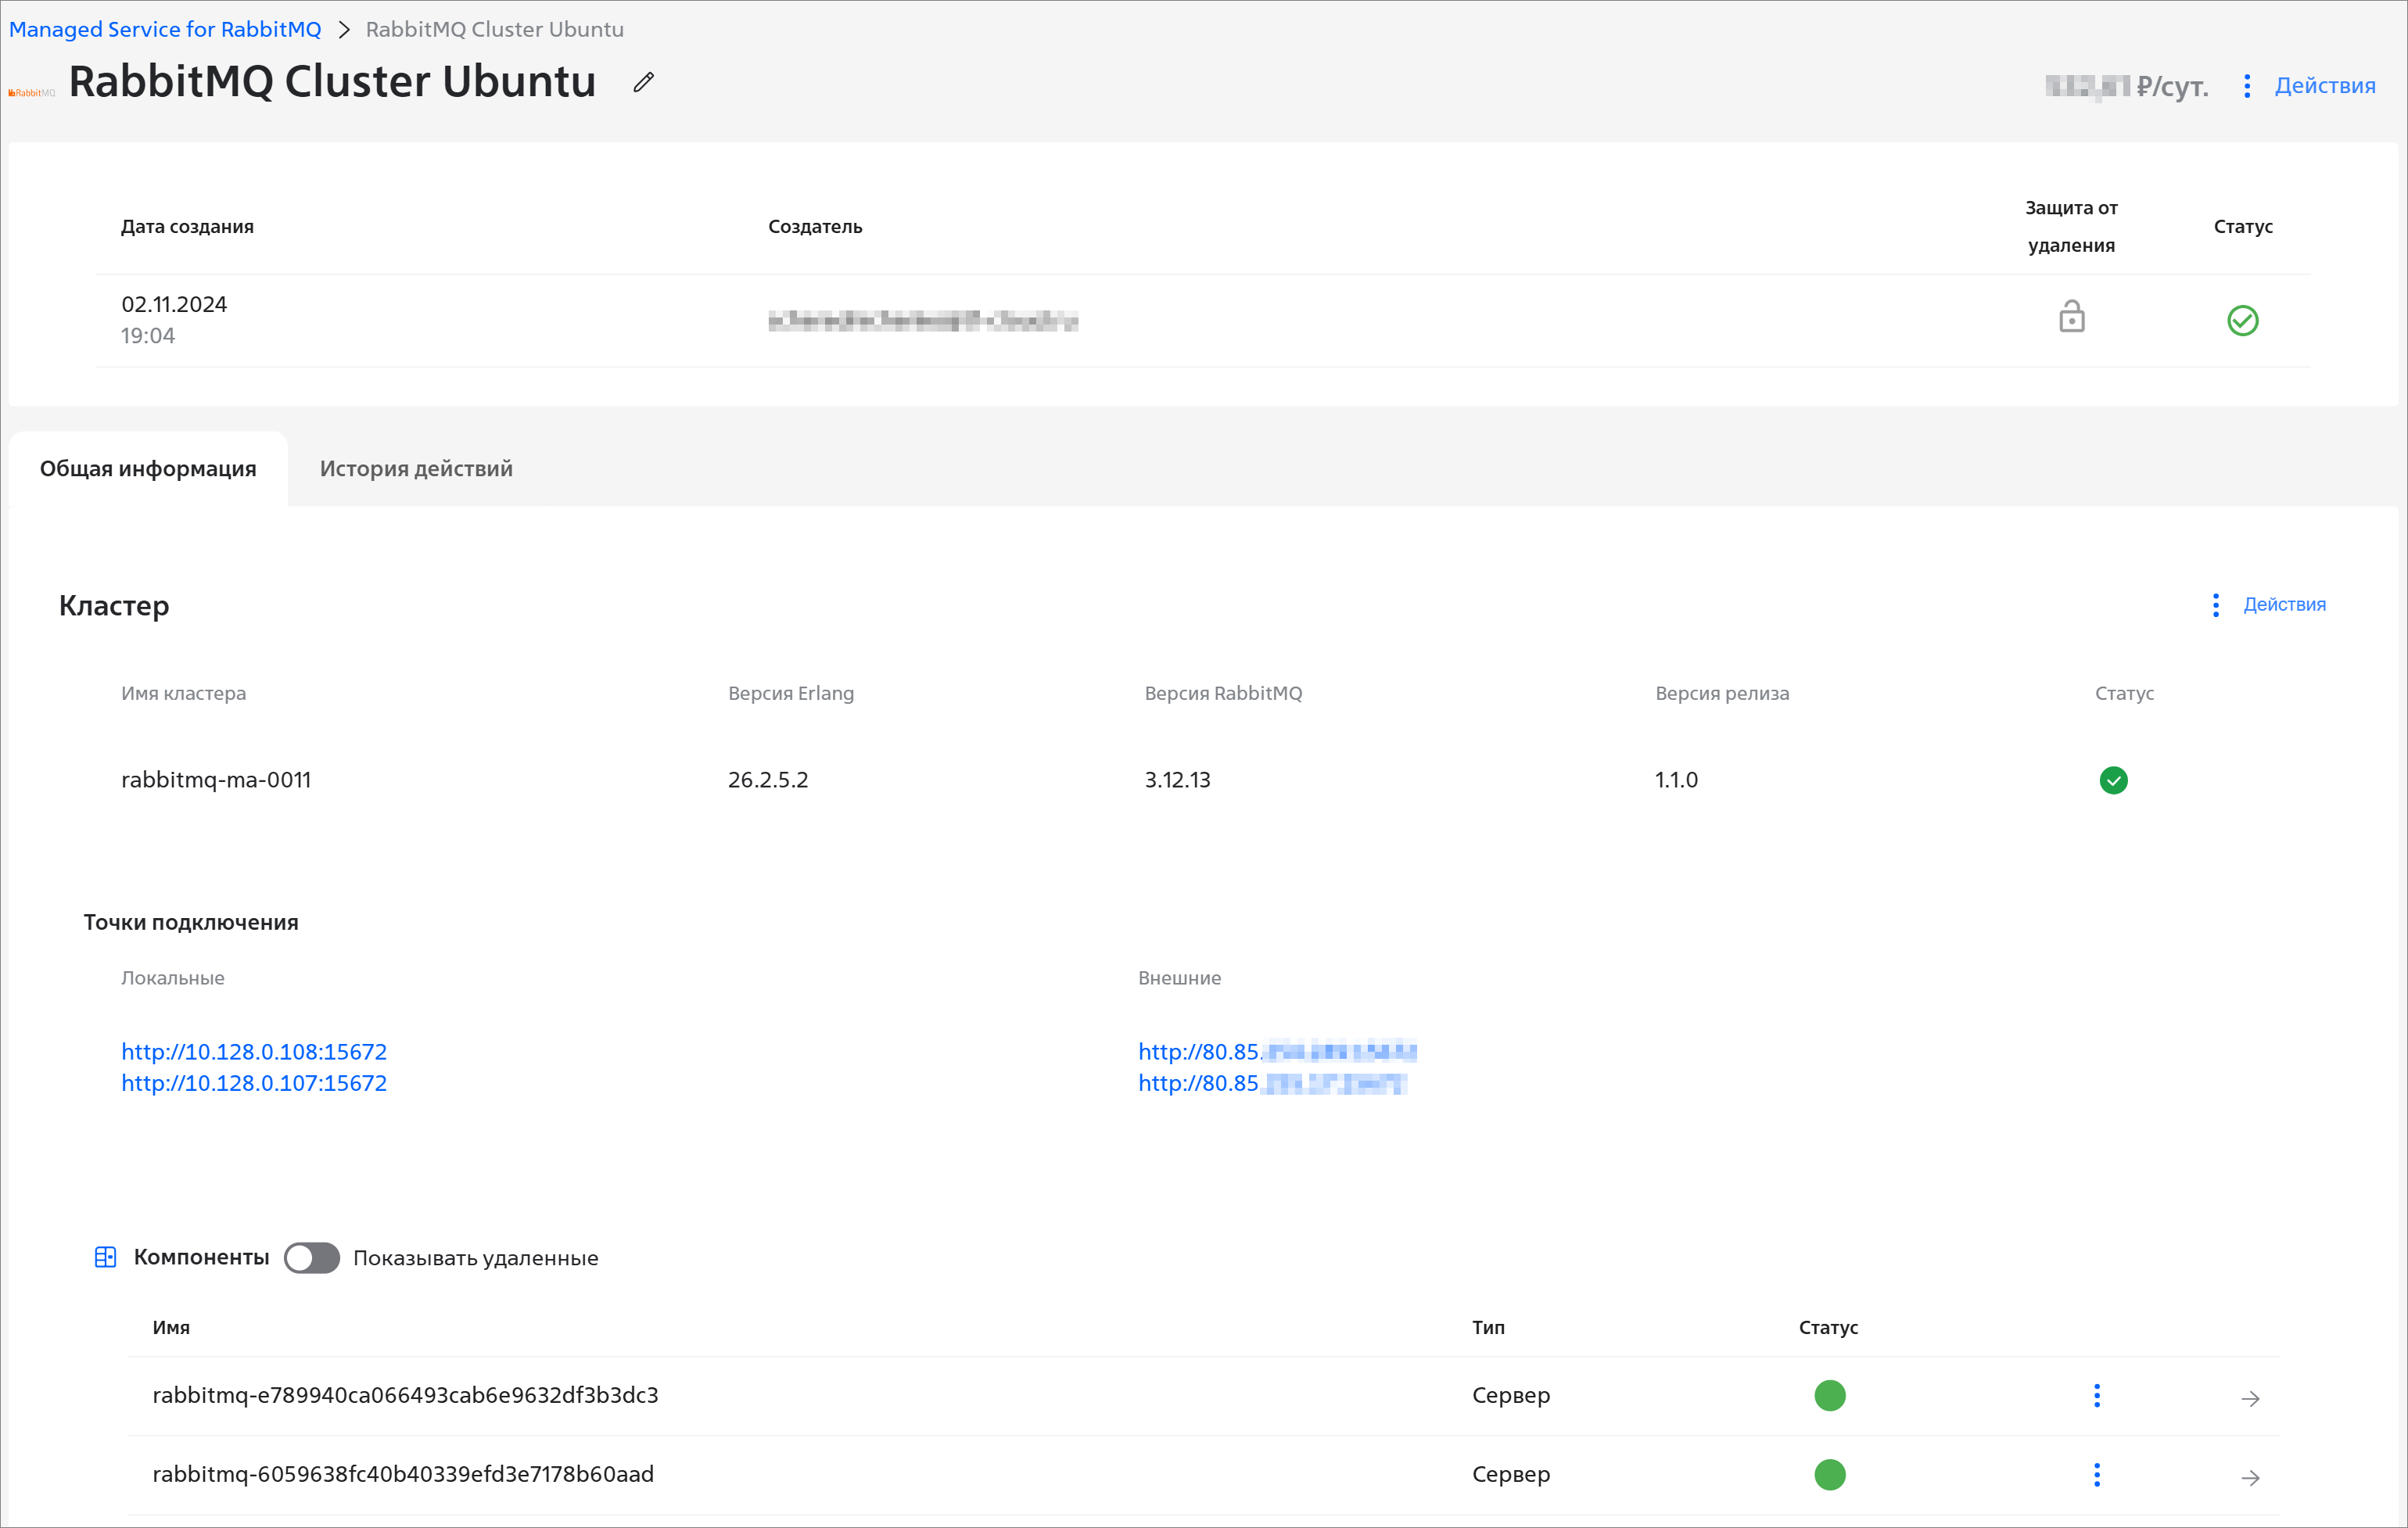
Task: Click the top row green status checkmark
Action: pos(2242,320)
